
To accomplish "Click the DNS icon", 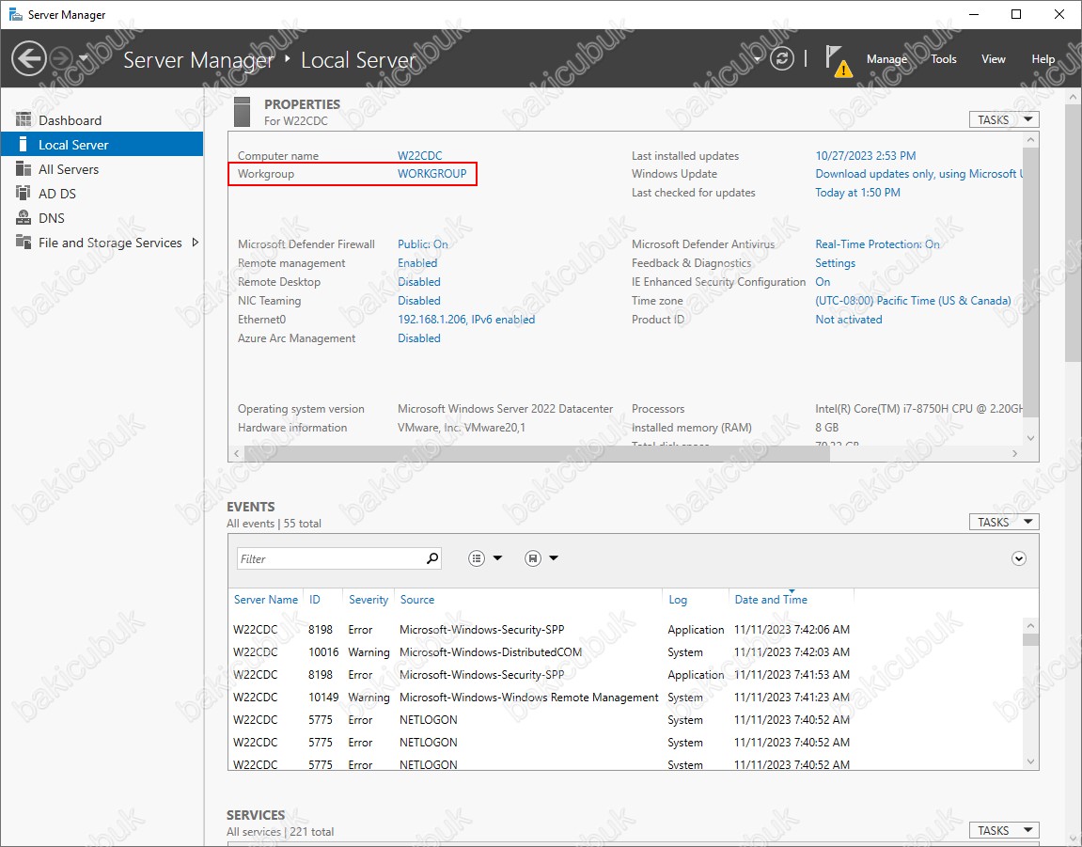I will click(x=24, y=218).
